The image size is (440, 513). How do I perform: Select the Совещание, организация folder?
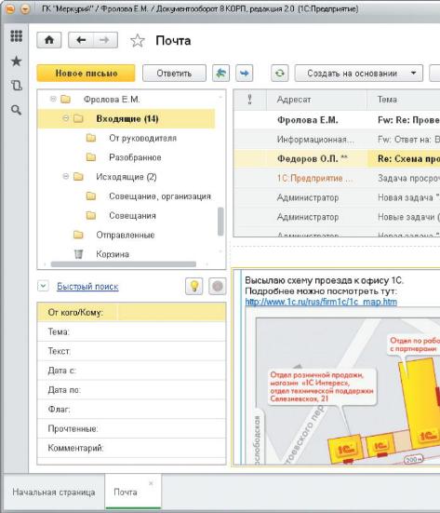pyautogui.click(x=160, y=196)
